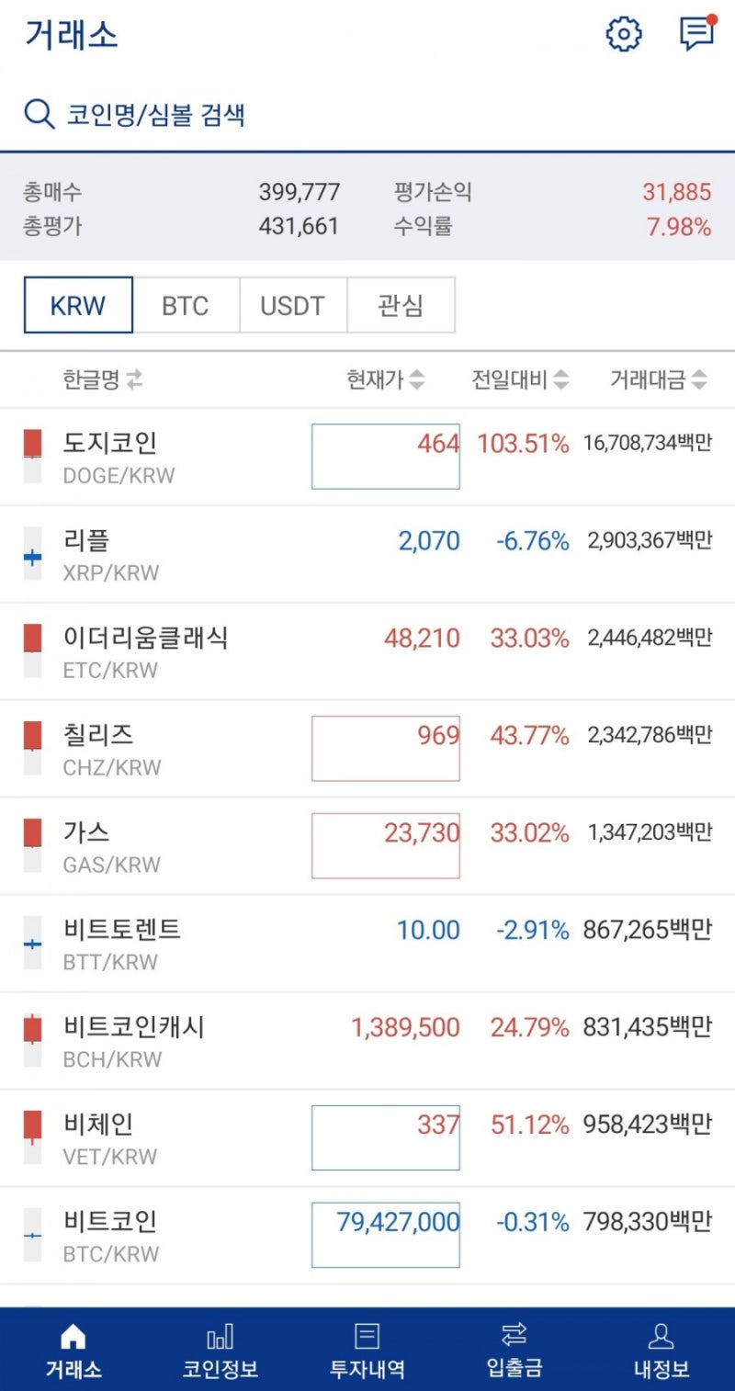The image size is (735, 1391).
Task: Click the search magnifier icon
Action: coord(39,112)
